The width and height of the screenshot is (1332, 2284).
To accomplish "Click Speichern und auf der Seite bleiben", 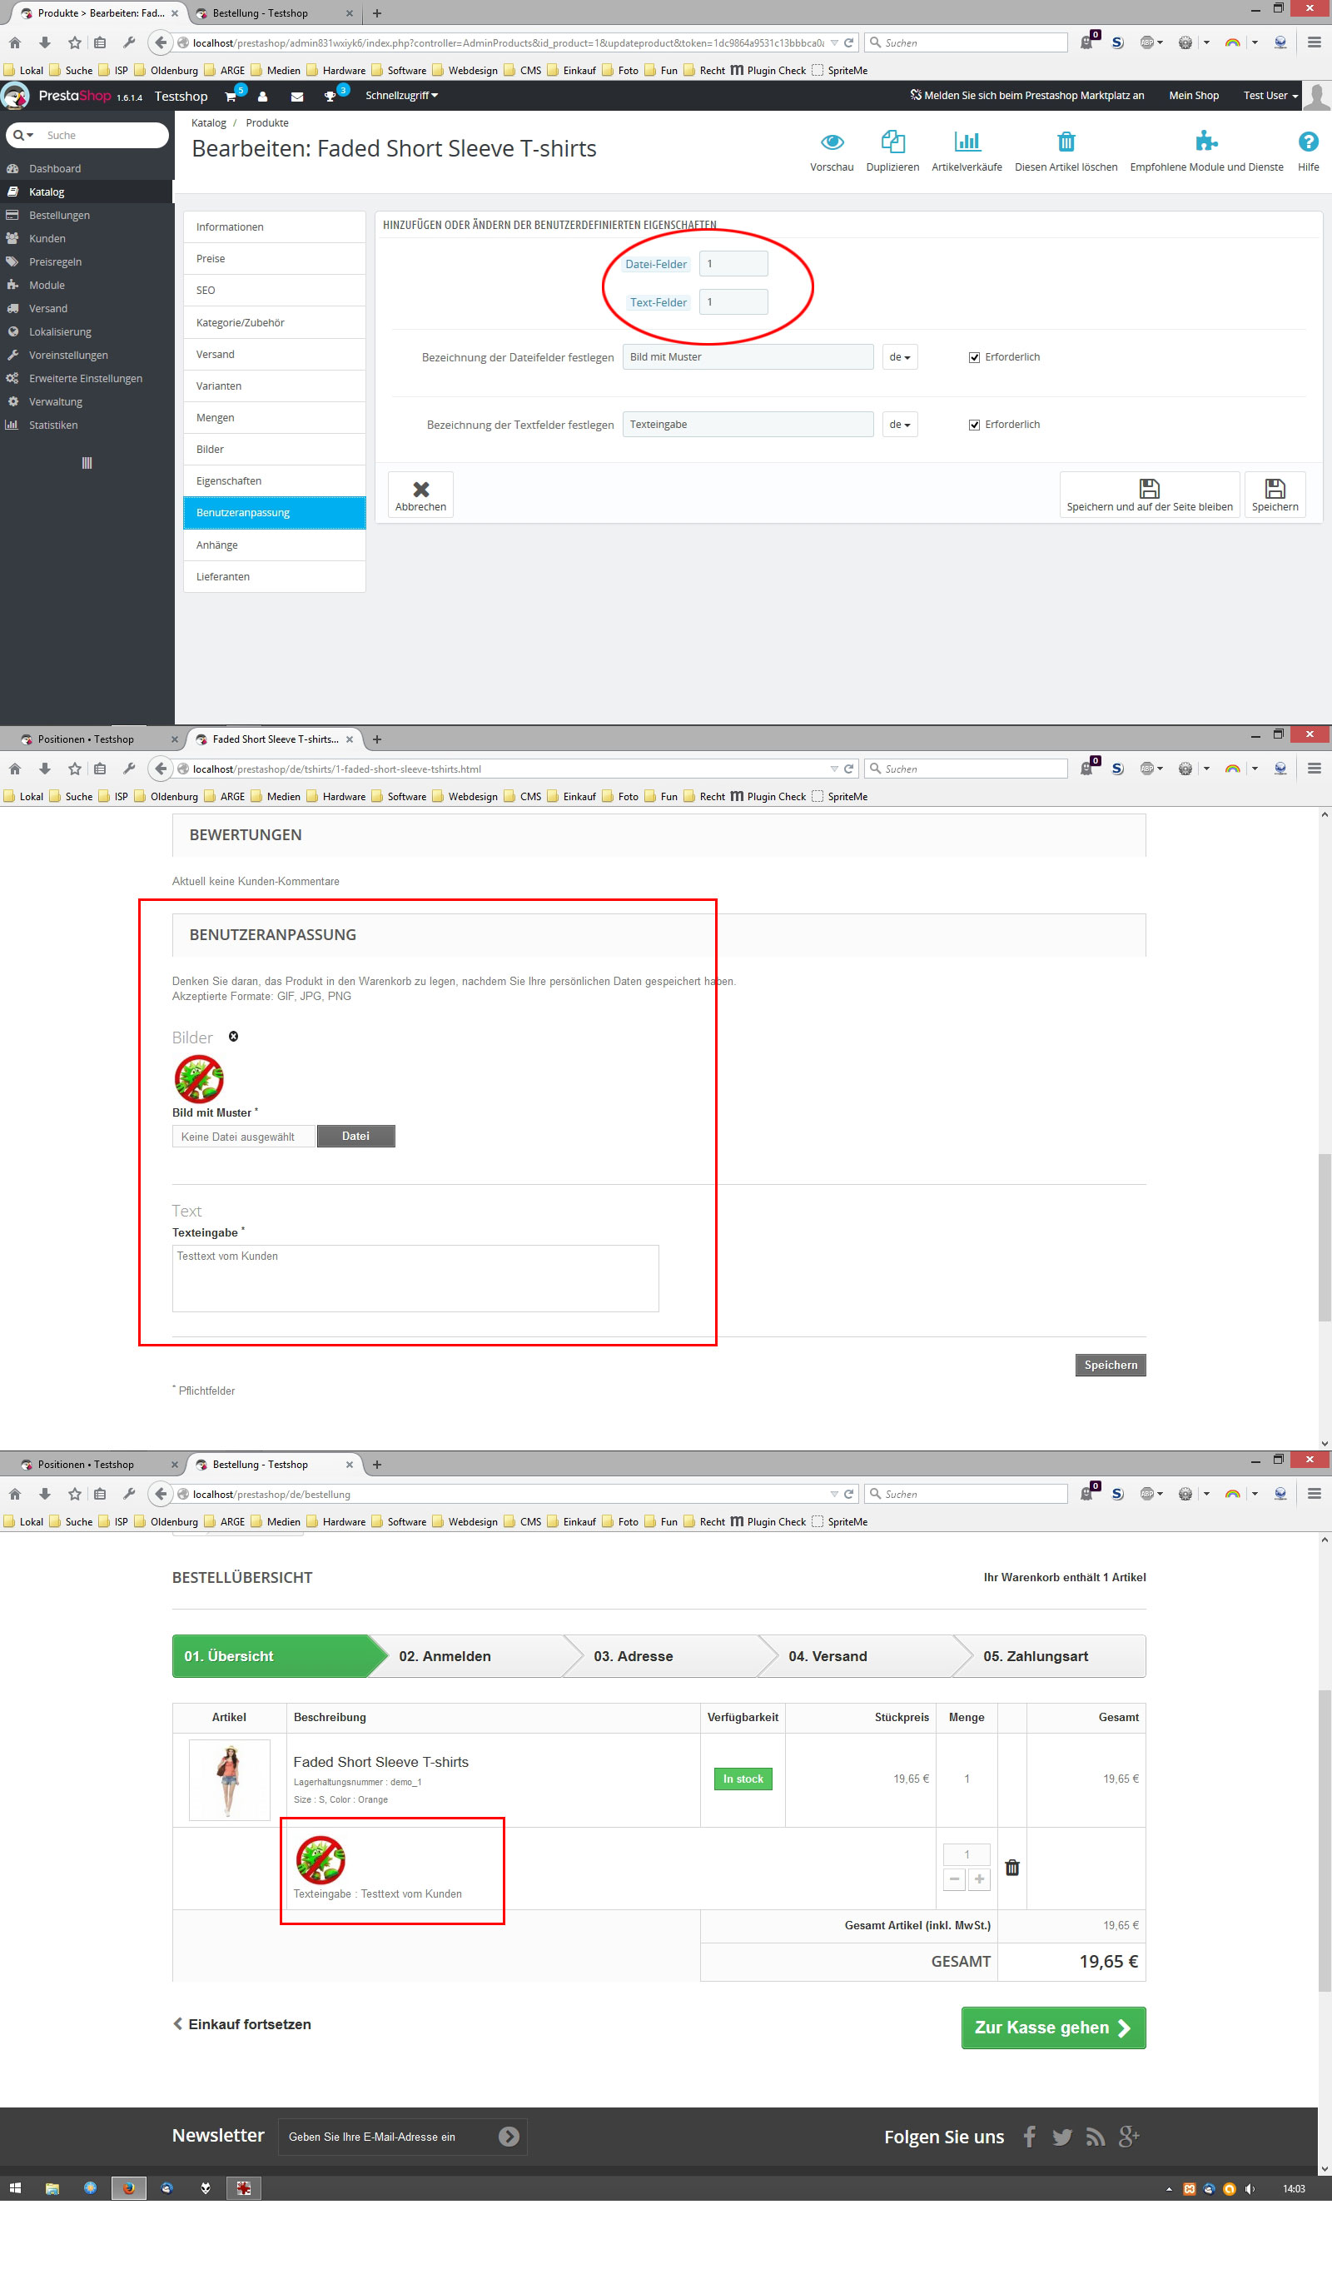I will coord(1149,495).
